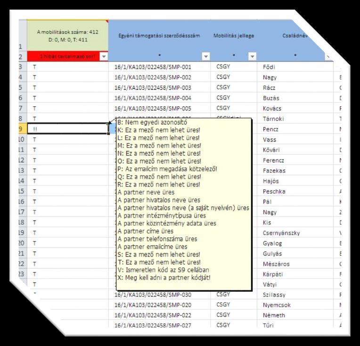Click the surname cell 'Gulyás'

pos(295,253)
